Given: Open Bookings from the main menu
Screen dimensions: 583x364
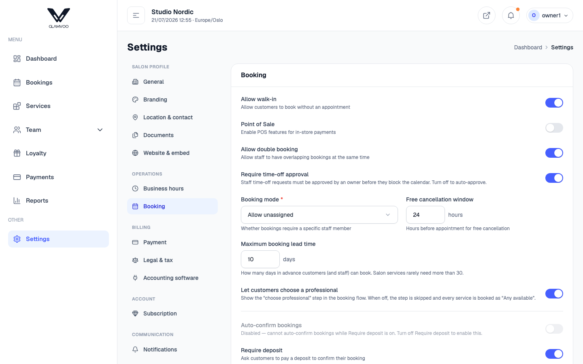Looking at the screenshot, I should tap(58, 83).
